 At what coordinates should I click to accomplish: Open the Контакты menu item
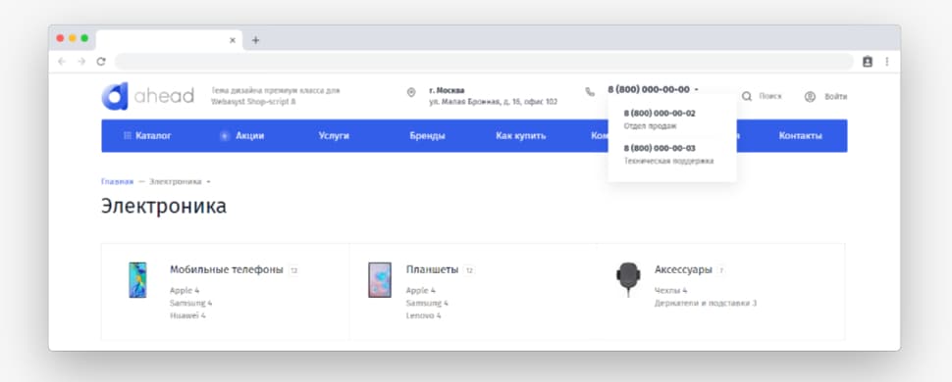(x=801, y=136)
